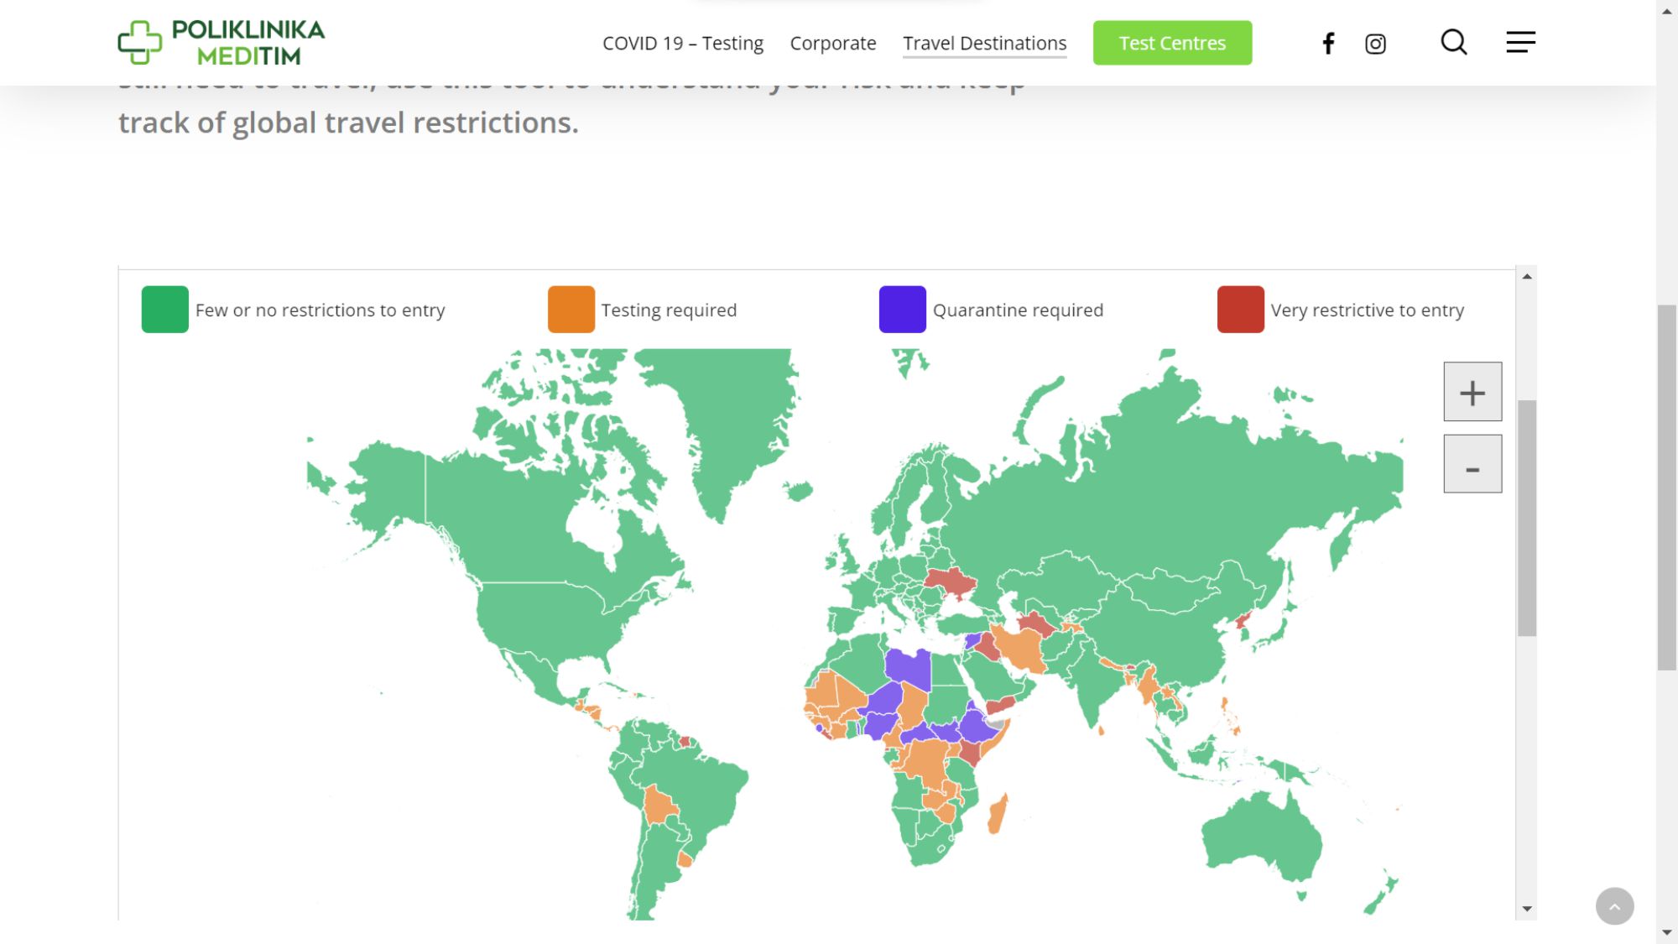The height and width of the screenshot is (944, 1678).
Task: Open COVID 19 – Testing menu
Action: (682, 44)
